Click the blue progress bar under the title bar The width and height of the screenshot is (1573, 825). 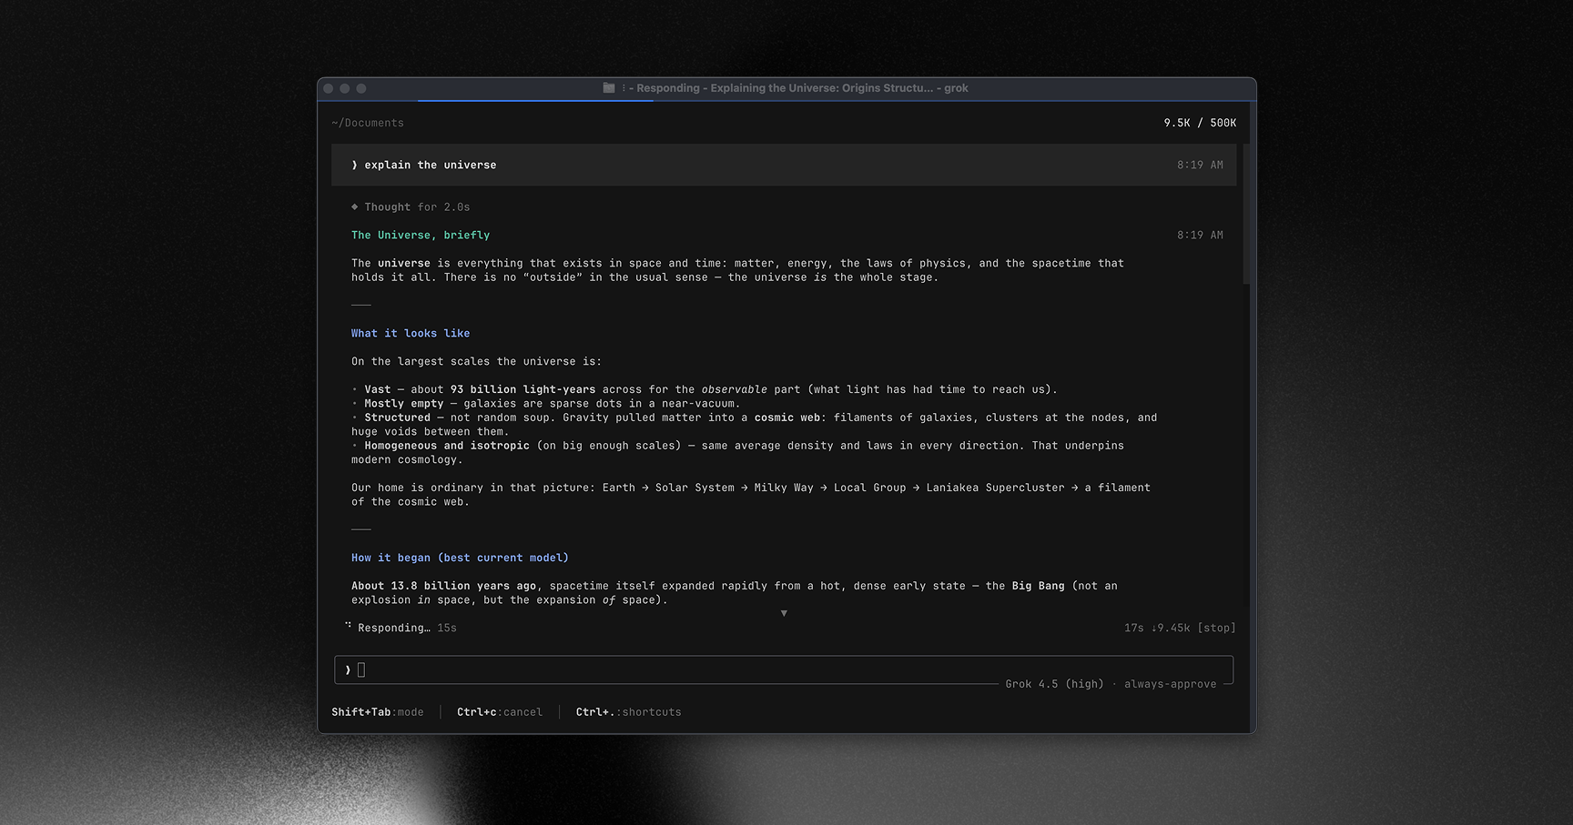pyautogui.click(x=536, y=100)
